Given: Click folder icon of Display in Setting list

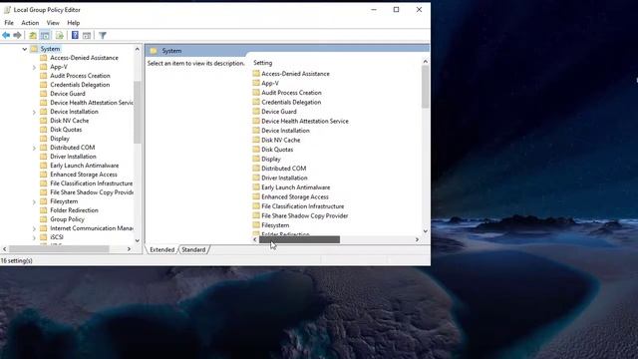Looking at the screenshot, I should pyautogui.click(x=256, y=159).
